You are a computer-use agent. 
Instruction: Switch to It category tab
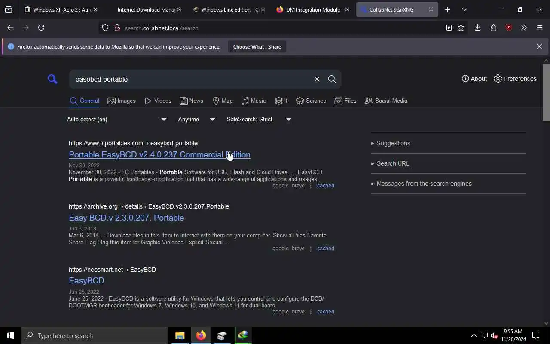[x=281, y=101]
